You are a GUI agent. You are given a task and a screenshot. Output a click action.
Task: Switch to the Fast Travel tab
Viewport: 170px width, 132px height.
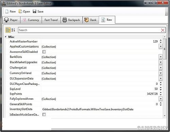coord(51,20)
